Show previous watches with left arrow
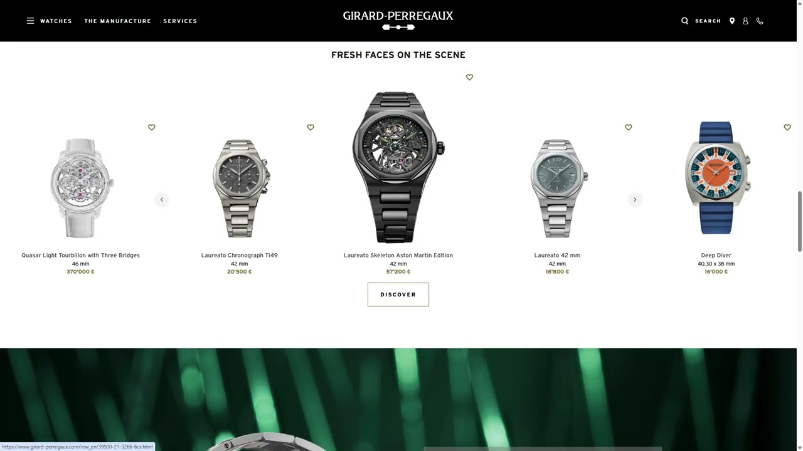This screenshot has height=451, width=803. [x=162, y=199]
